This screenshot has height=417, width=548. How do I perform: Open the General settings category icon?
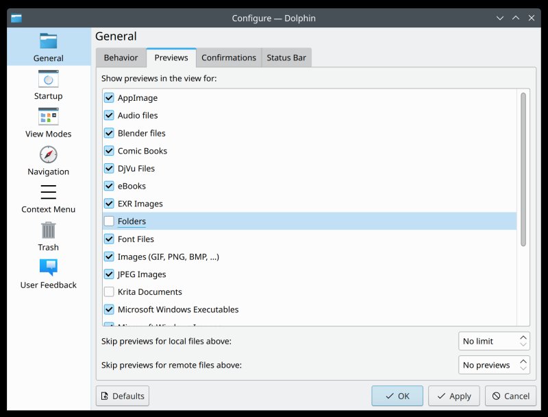48,41
